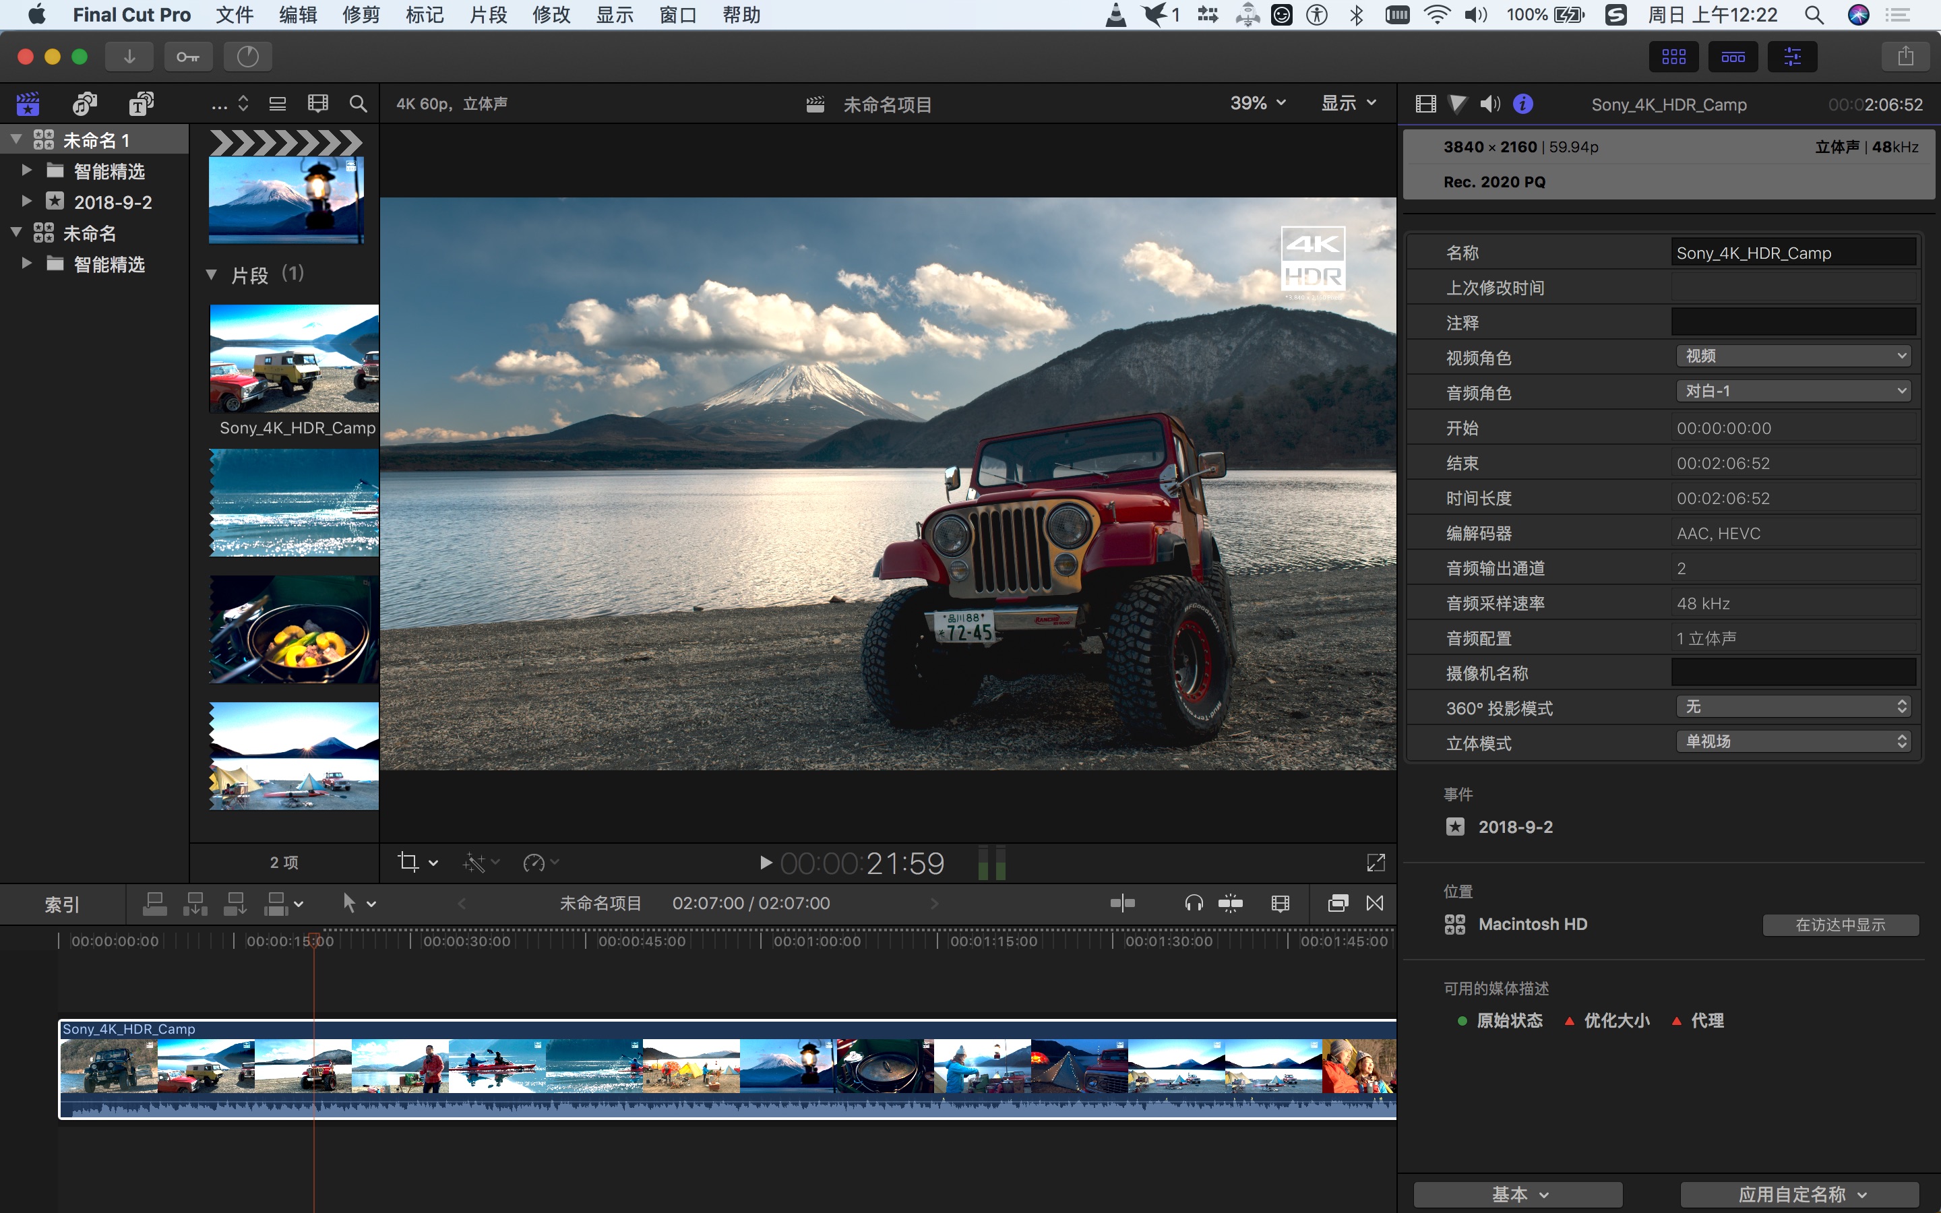The width and height of the screenshot is (1941, 1213).
Task: Expand the 2018-9-2 event in library
Action: (26, 201)
